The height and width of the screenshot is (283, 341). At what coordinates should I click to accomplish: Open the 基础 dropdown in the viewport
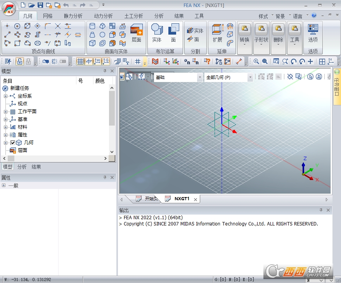point(200,77)
